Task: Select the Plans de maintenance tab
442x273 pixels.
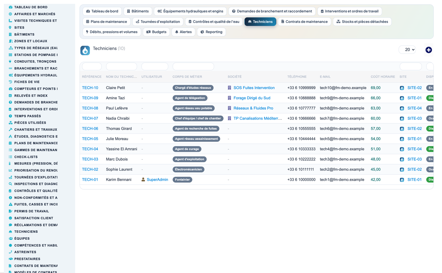Action: click(106, 22)
